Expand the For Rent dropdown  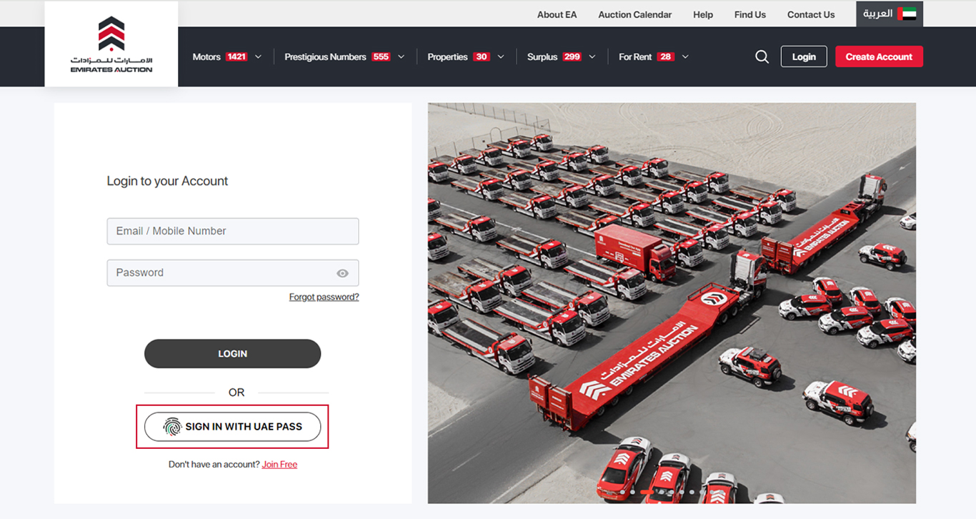[684, 56]
